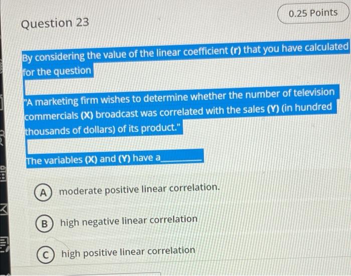Click the calendar grid sidebar icon
351x276 pixels.
click(x=3, y=173)
